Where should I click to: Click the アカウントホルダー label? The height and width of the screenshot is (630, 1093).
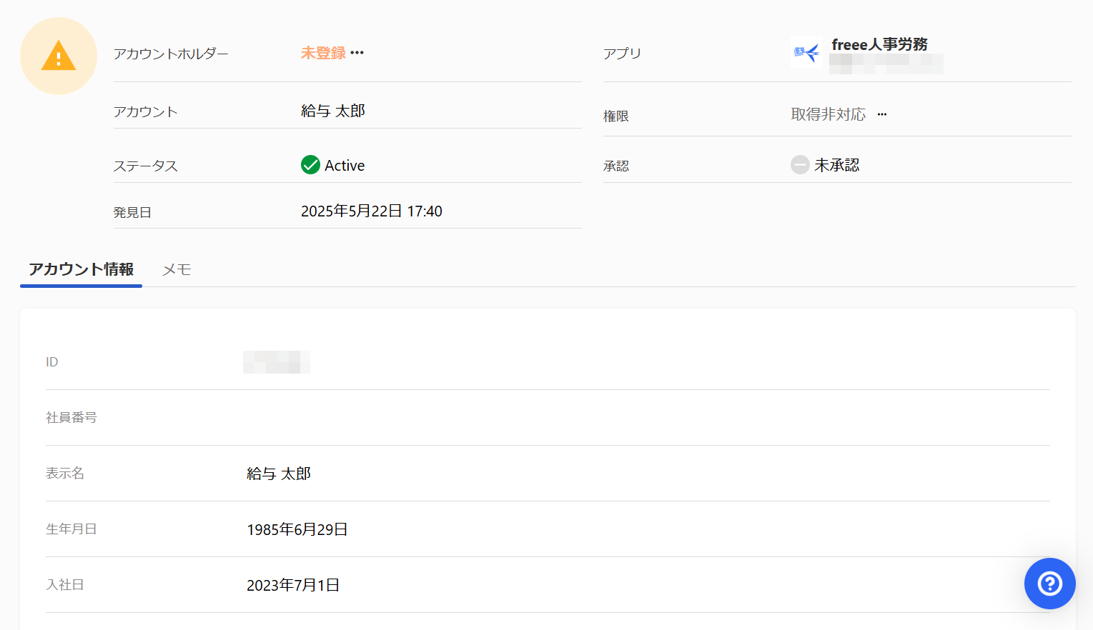pyautogui.click(x=171, y=54)
